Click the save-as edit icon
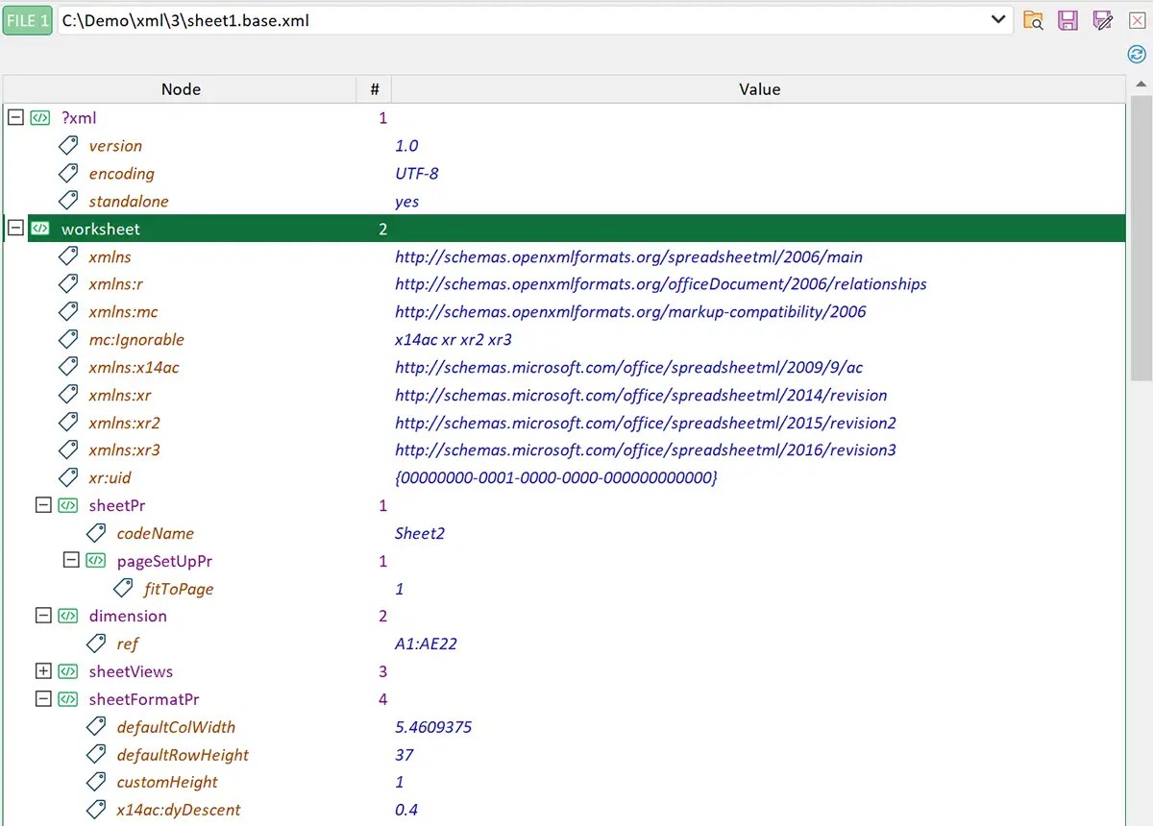This screenshot has width=1153, height=826. [x=1102, y=20]
